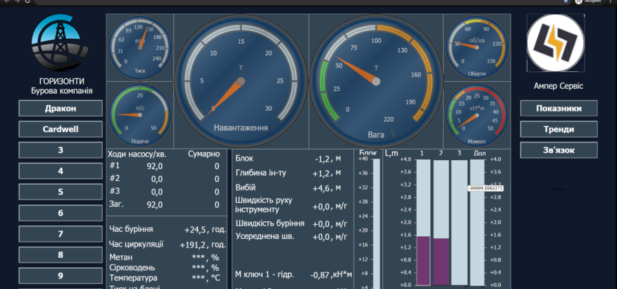This screenshot has width=617, height=289.
Task: Open rig number 6
Action: point(61,213)
